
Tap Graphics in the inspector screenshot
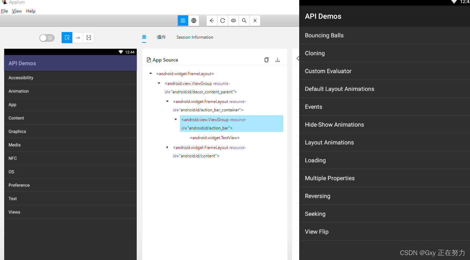(70, 132)
